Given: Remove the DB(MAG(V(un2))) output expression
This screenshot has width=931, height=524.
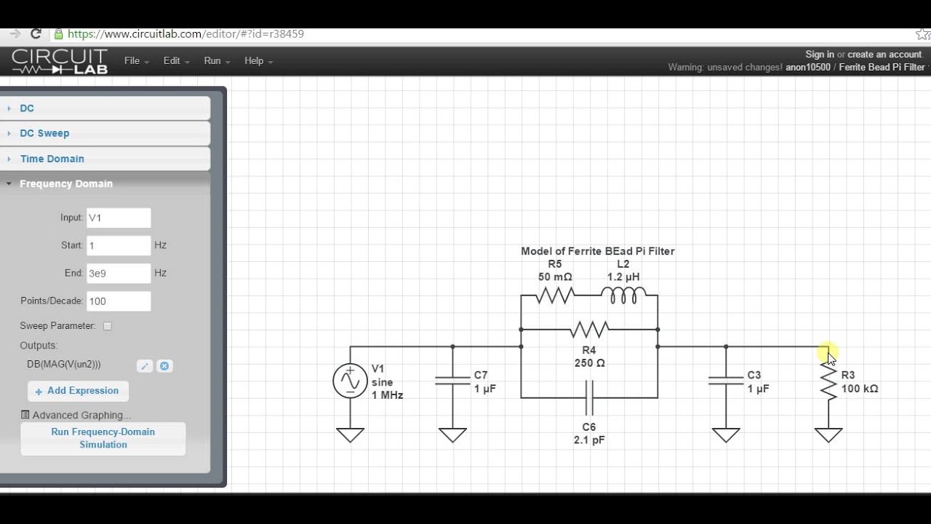Looking at the screenshot, I should pos(164,366).
